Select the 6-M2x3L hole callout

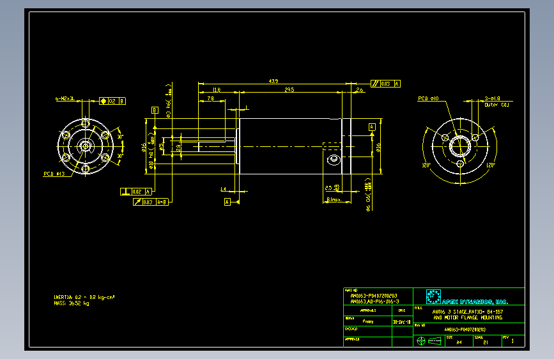point(65,98)
